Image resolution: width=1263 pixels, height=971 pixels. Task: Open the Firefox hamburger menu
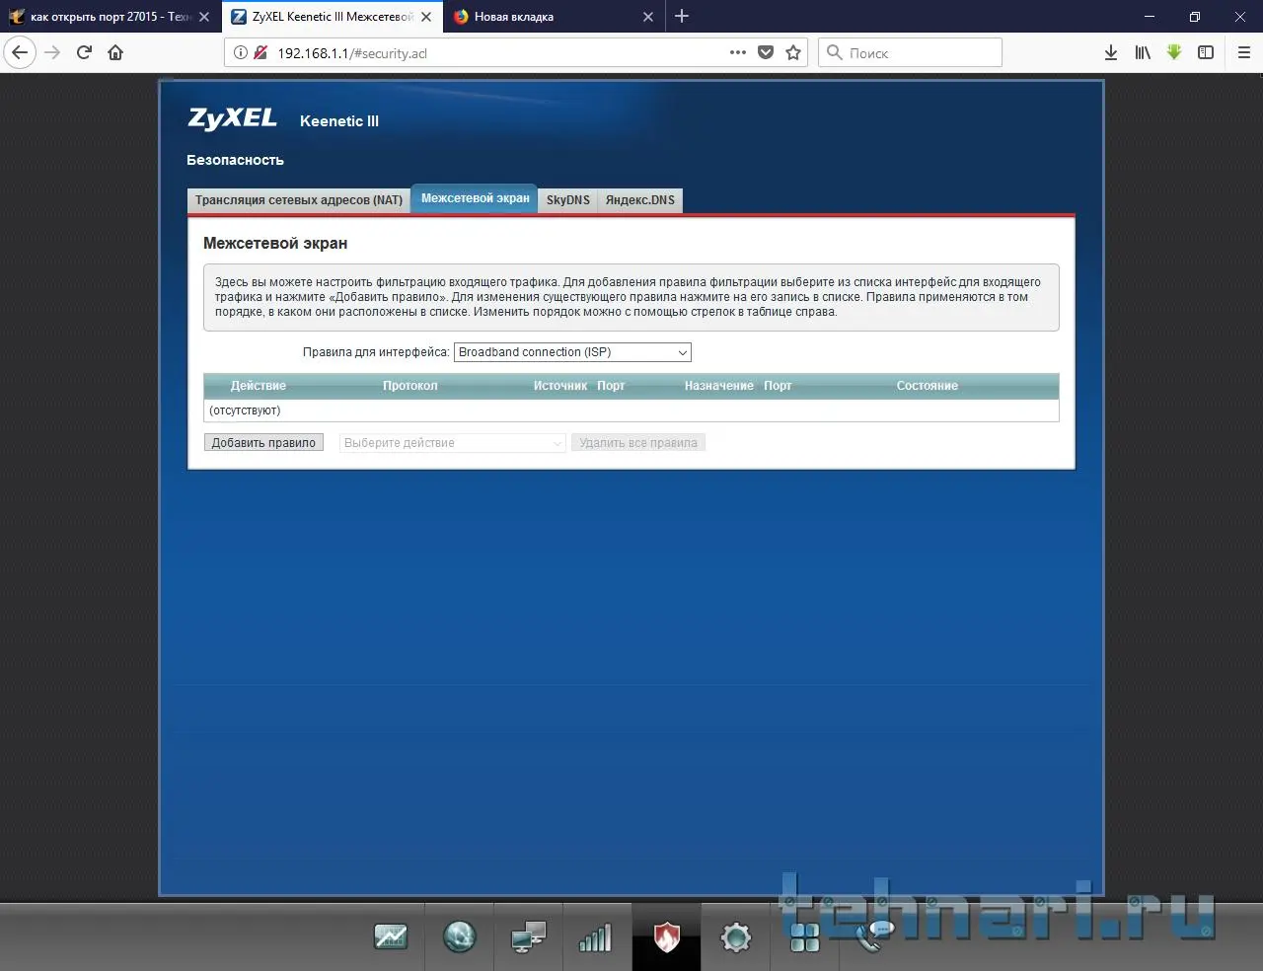1244,52
